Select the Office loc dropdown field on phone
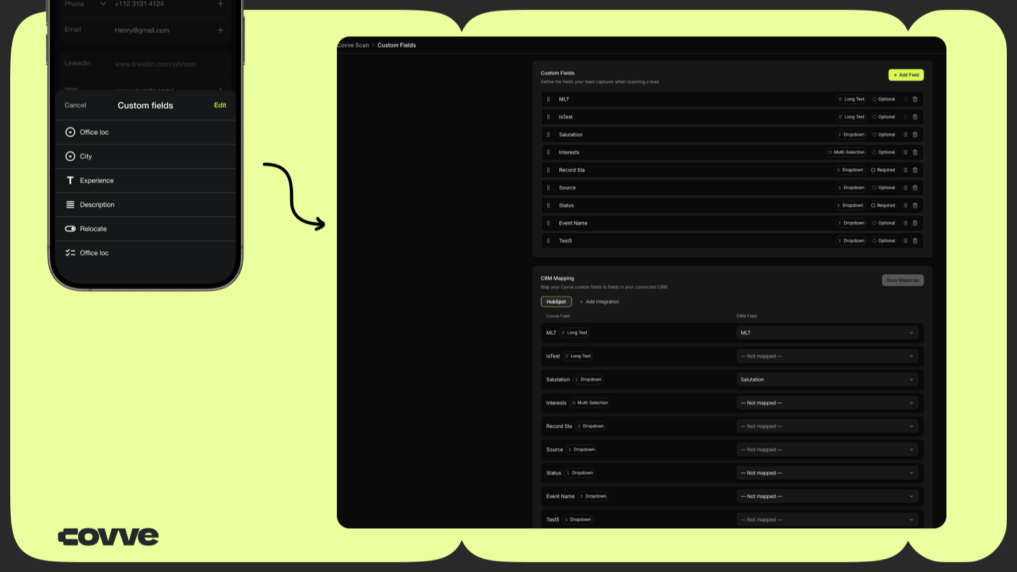This screenshot has height=572, width=1017. pos(146,132)
